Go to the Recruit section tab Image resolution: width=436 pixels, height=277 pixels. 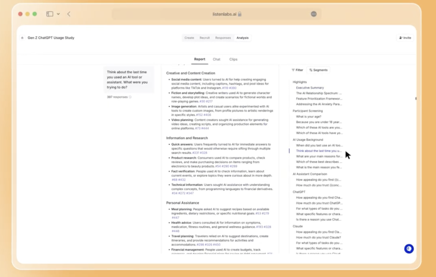tap(205, 38)
